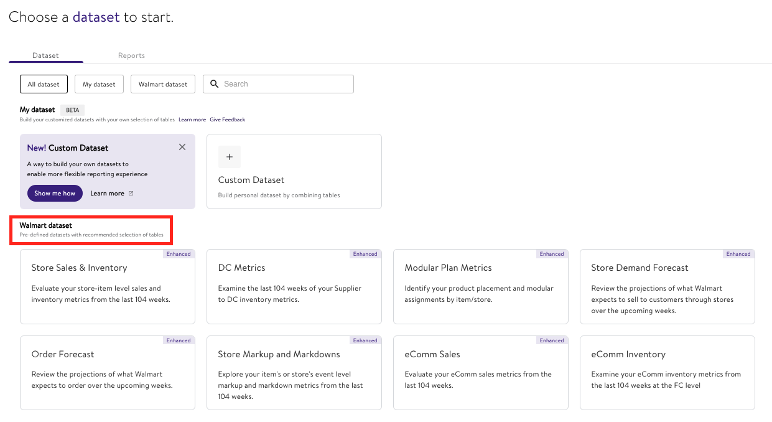
Task: Click the 'Choose a dataset to start.' heading
Action: pos(91,17)
